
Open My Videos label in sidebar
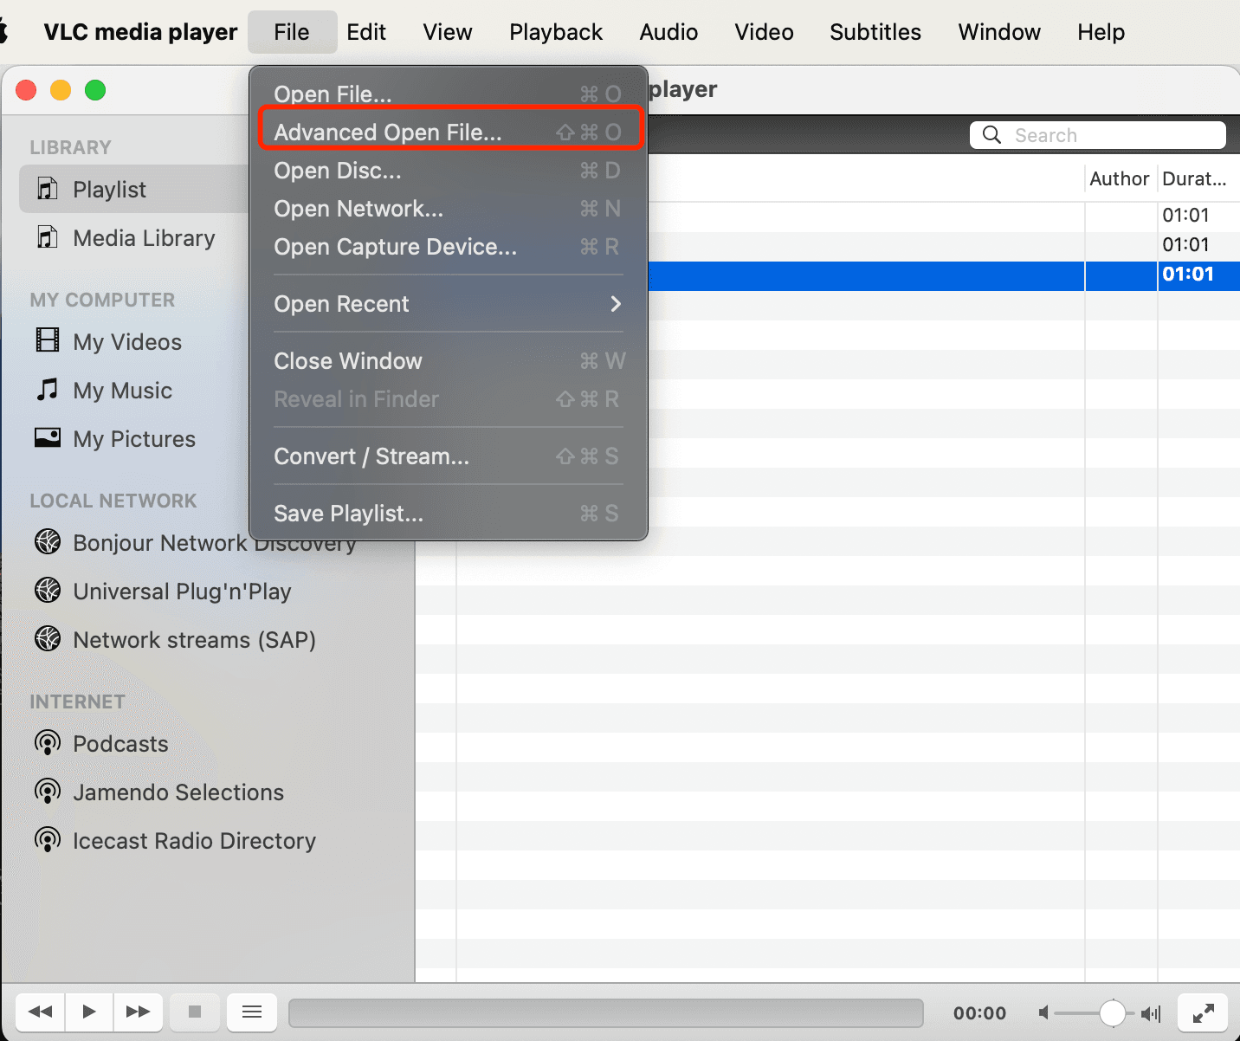(127, 342)
